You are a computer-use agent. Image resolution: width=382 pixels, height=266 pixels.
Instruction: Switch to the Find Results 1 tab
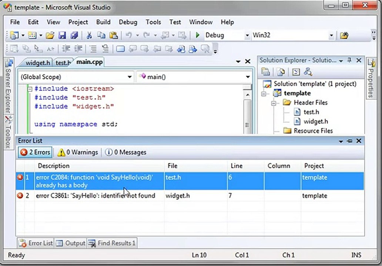tap(112, 243)
